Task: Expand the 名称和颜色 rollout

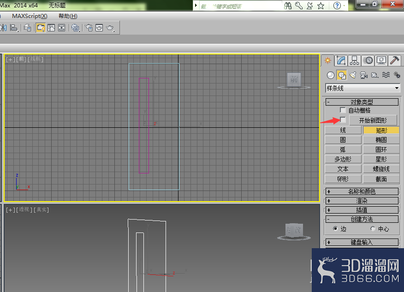Action: pyautogui.click(x=362, y=191)
